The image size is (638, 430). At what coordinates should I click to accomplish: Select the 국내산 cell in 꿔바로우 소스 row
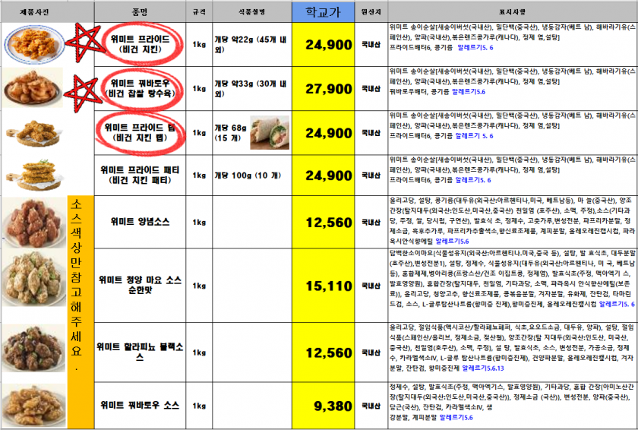pos(371,406)
